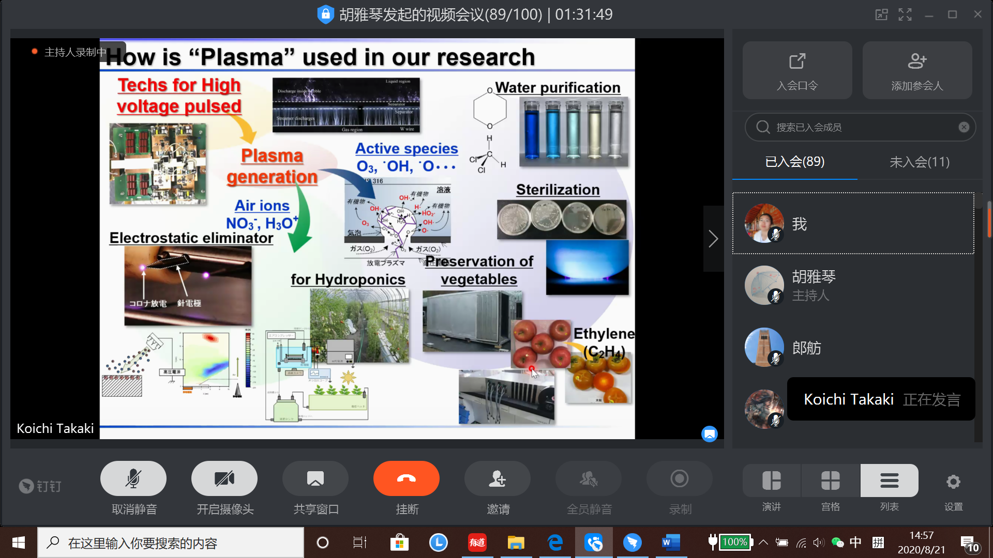Select the 列表 list layout
The image size is (993, 558).
click(890, 481)
